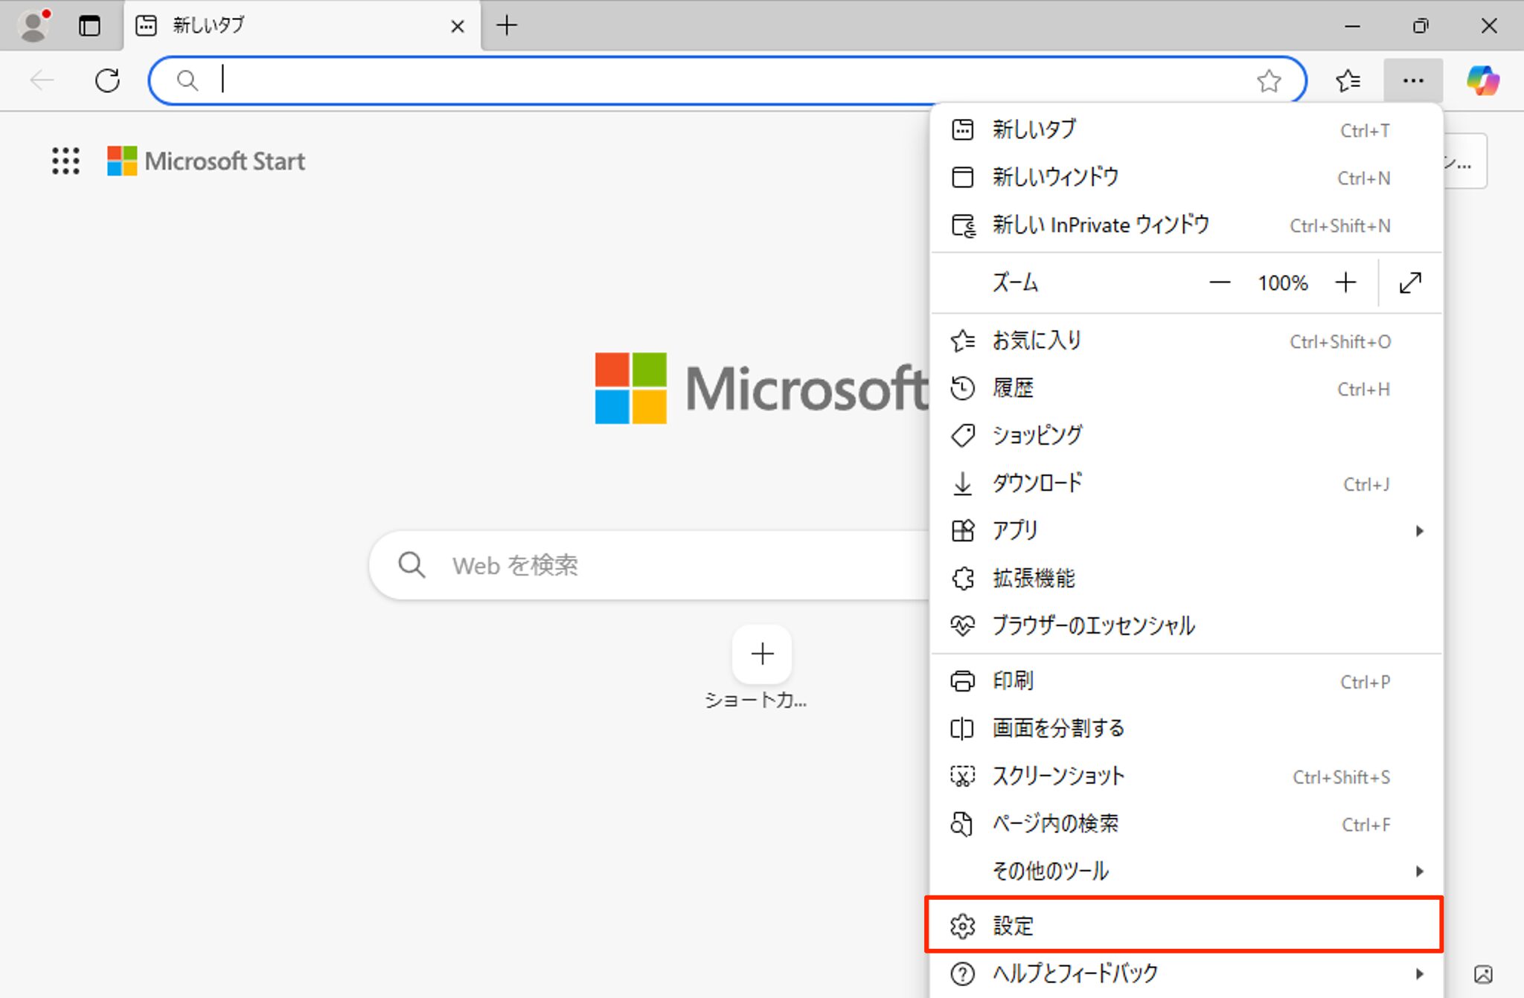Increase zoom with the plus control
Viewport: 1524px width, 998px height.
[x=1346, y=283]
